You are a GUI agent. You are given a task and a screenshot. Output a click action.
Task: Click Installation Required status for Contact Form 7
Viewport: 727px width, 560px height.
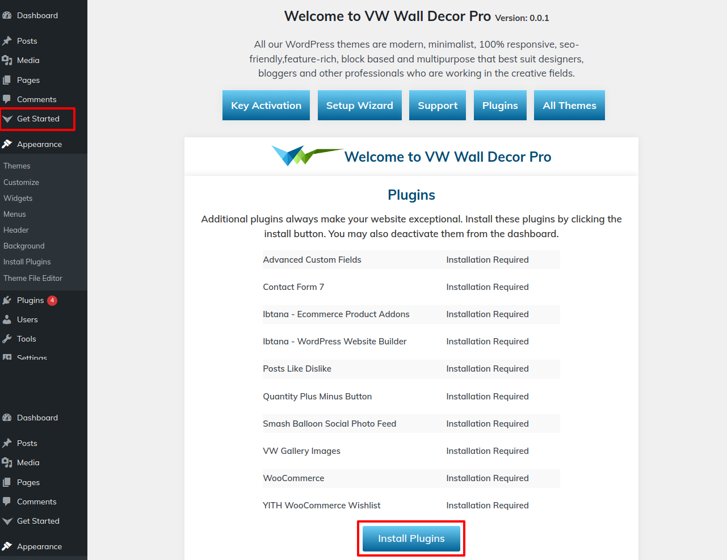coord(488,287)
